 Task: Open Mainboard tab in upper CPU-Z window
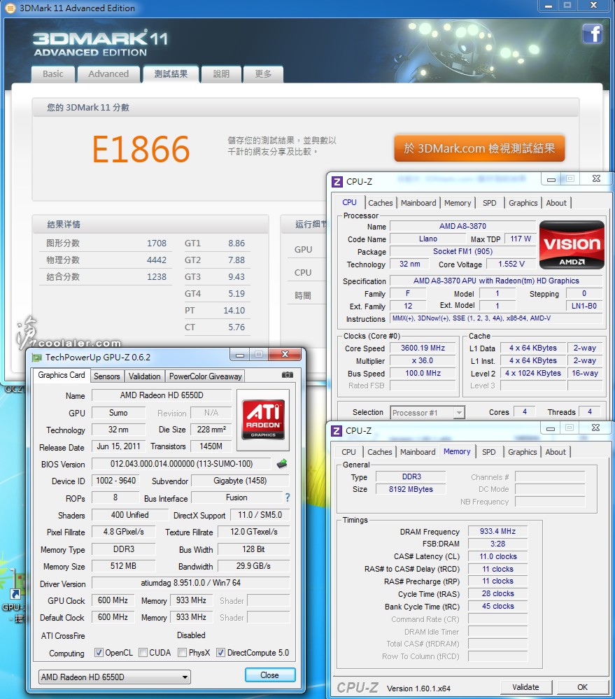tap(418, 203)
